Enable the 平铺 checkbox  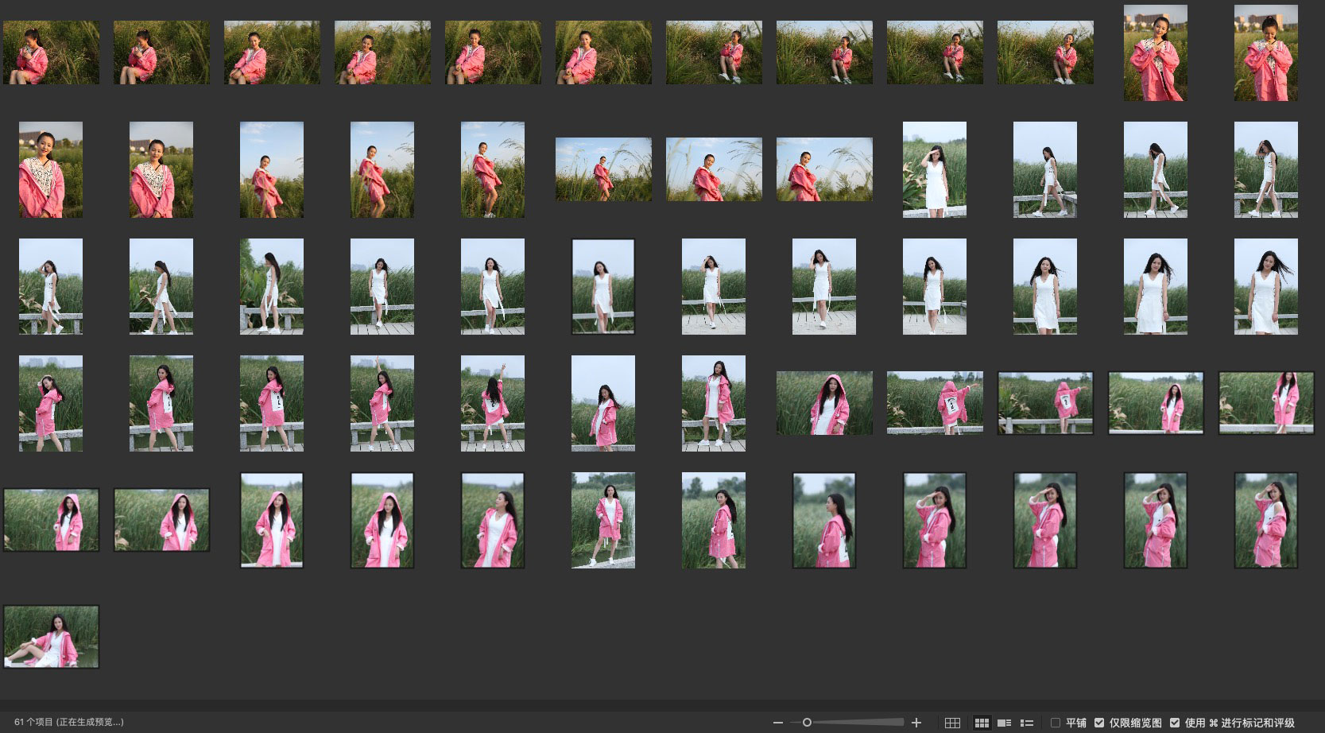[1056, 723]
